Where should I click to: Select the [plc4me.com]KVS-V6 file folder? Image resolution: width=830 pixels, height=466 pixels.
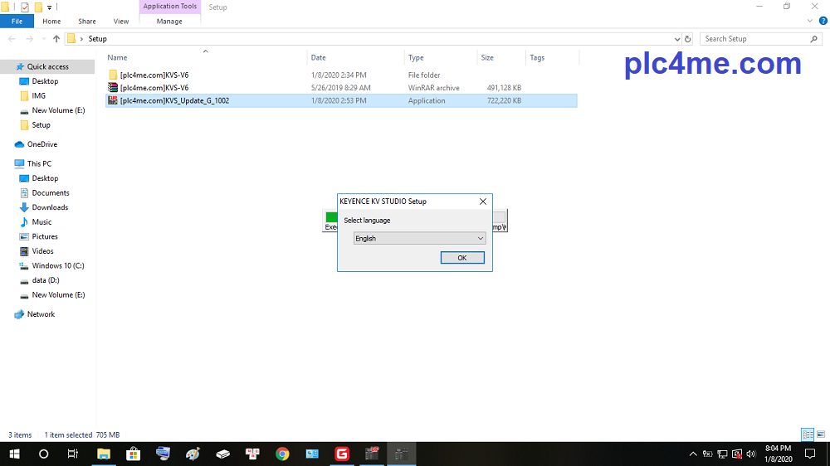tap(154, 75)
